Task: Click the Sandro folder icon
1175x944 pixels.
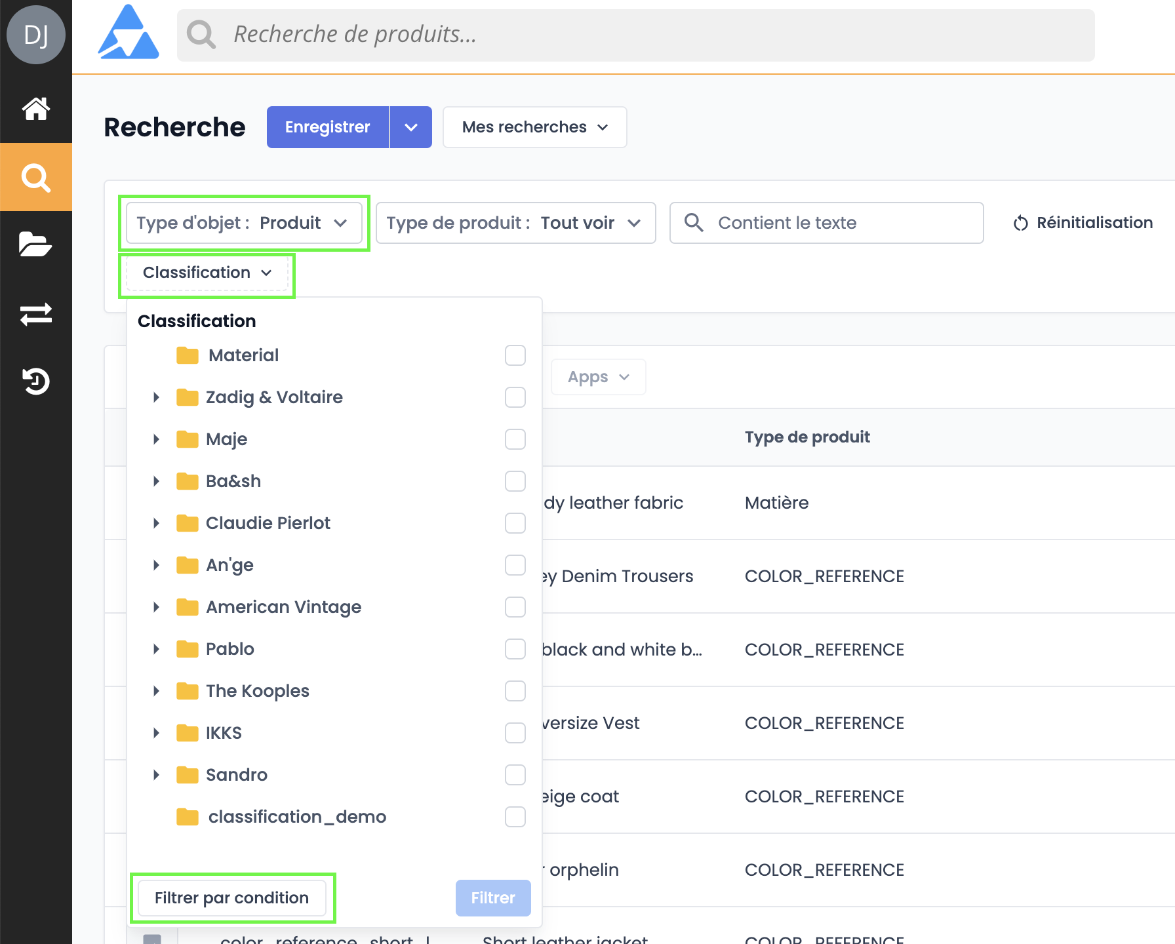Action: [188, 775]
